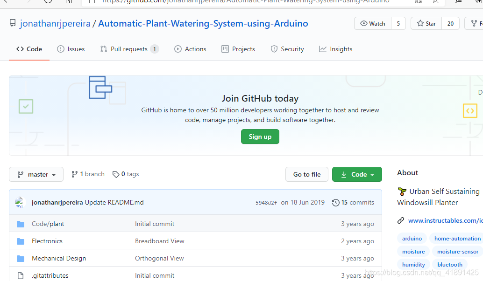The image size is (483, 281).
Task: Click the Watch eye icon
Action: tap(363, 23)
